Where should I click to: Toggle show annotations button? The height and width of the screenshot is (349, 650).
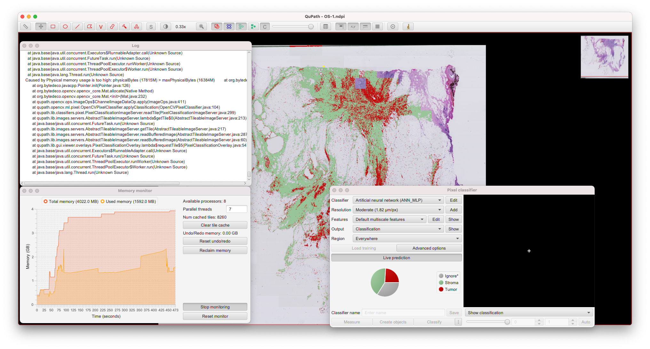coord(217,27)
